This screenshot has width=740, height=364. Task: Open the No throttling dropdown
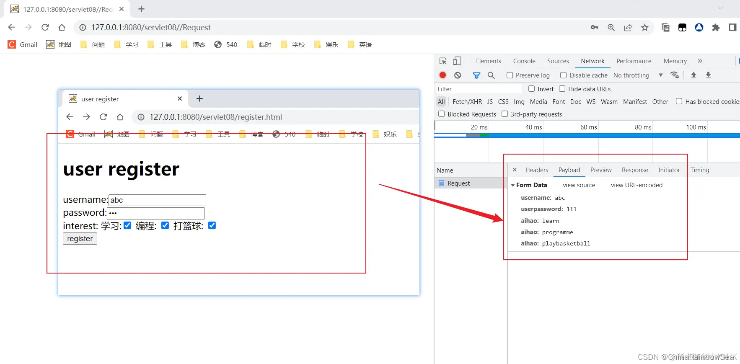click(x=638, y=75)
